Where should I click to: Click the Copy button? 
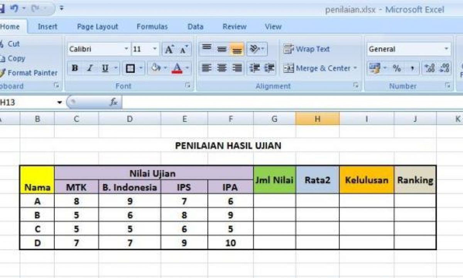tap(12, 58)
